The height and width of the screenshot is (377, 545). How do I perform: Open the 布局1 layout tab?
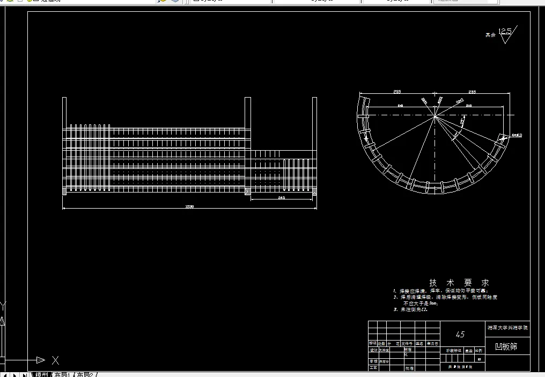pyautogui.click(x=63, y=374)
